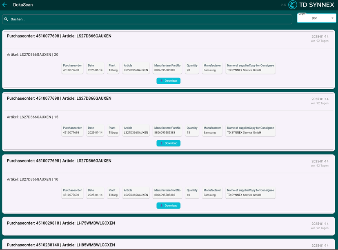Click Plant Tilburg chip in quantity 15 card
This screenshot has width=338, height=250.
click(x=113, y=130)
